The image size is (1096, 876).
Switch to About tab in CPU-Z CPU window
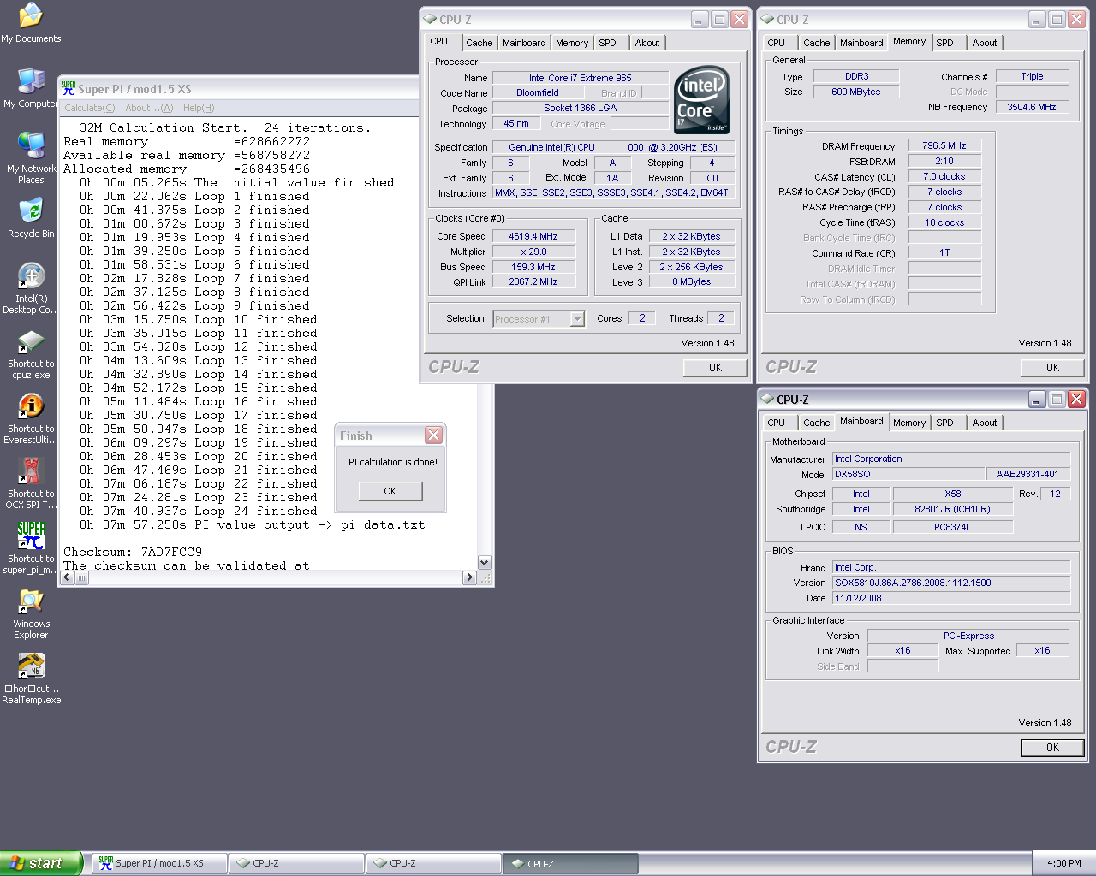coord(647,43)
